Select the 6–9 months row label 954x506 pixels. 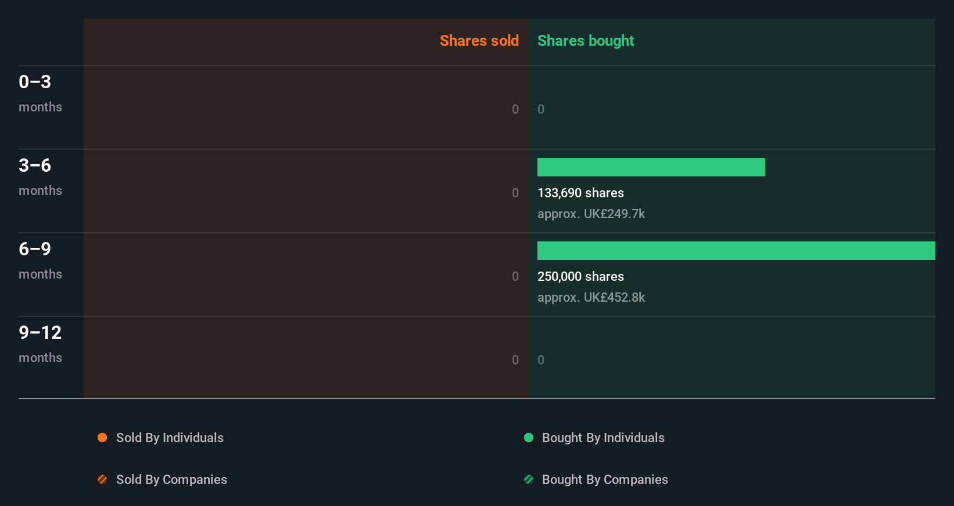pos(40,260)
